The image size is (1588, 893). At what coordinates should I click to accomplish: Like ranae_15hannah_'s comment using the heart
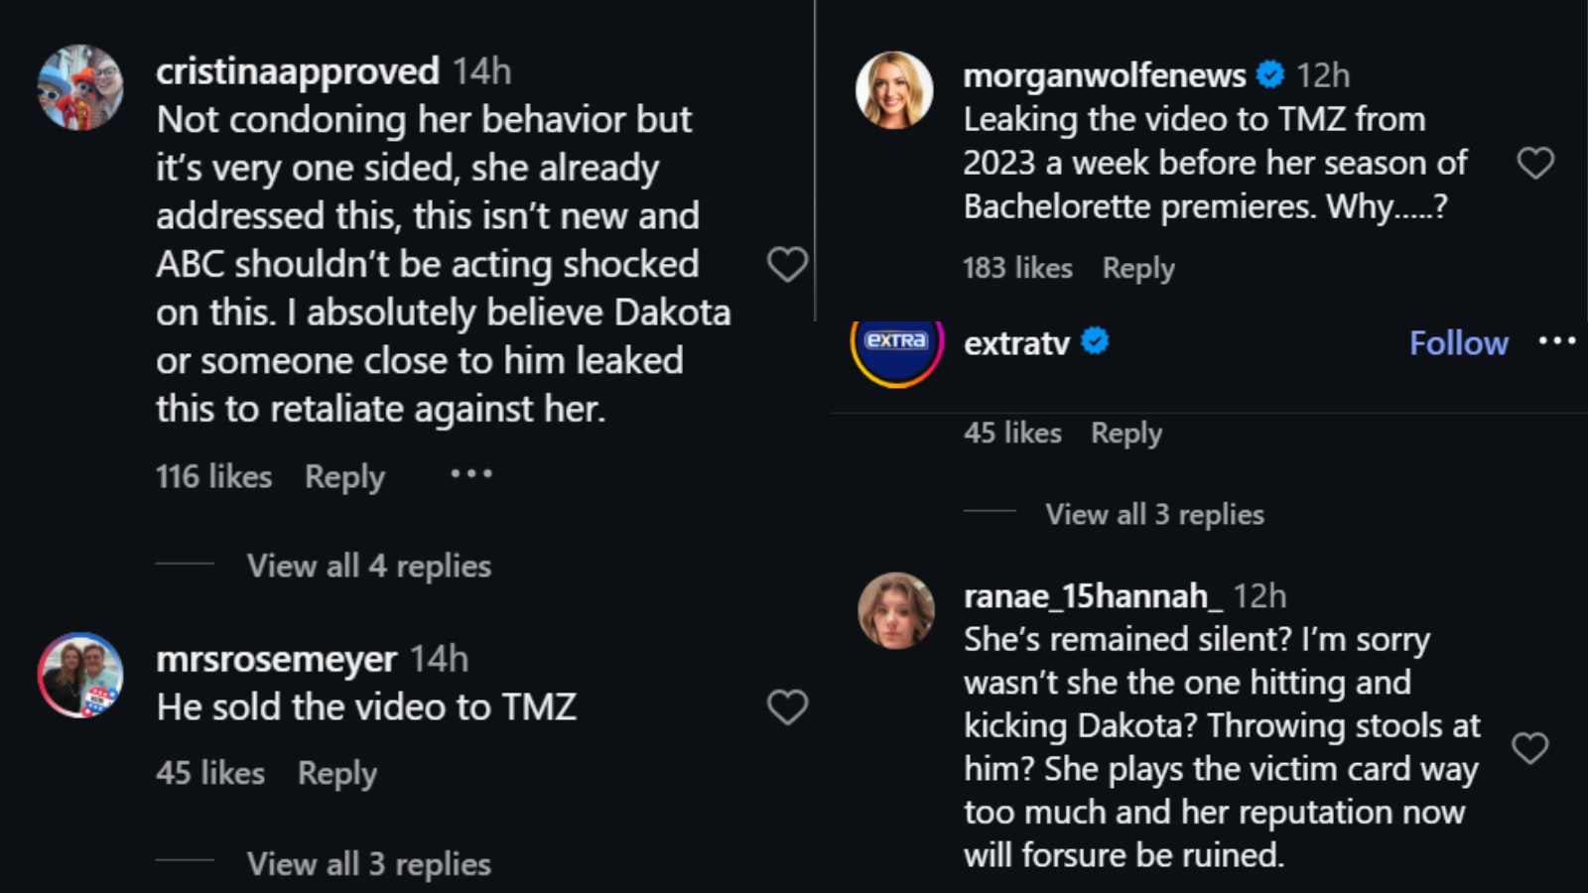point(1529,748)
